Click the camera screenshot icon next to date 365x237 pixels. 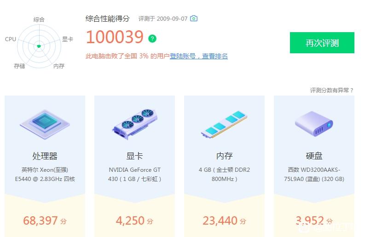point(194,18)
